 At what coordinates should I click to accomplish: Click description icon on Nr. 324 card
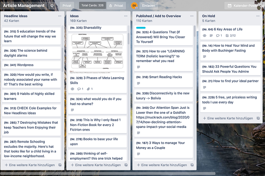click(x=73, y=110)
